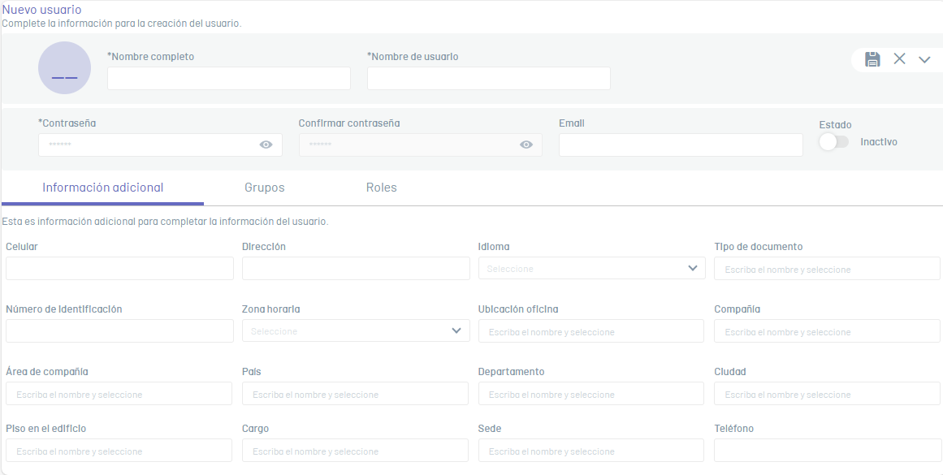Click the Nombre de usuario field

tap(488, 78)
